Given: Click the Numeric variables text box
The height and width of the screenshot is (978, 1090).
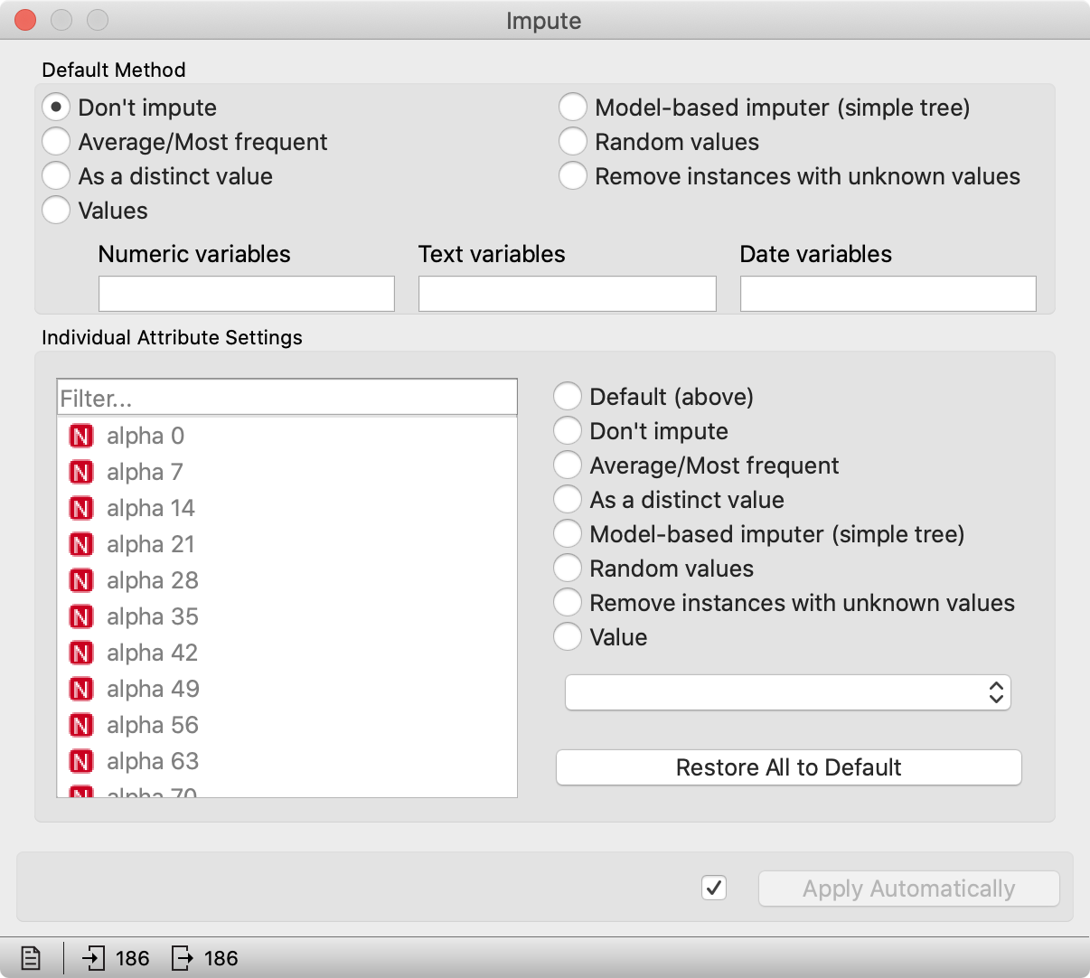Looking at the screenshot, I should coord(245,293).
